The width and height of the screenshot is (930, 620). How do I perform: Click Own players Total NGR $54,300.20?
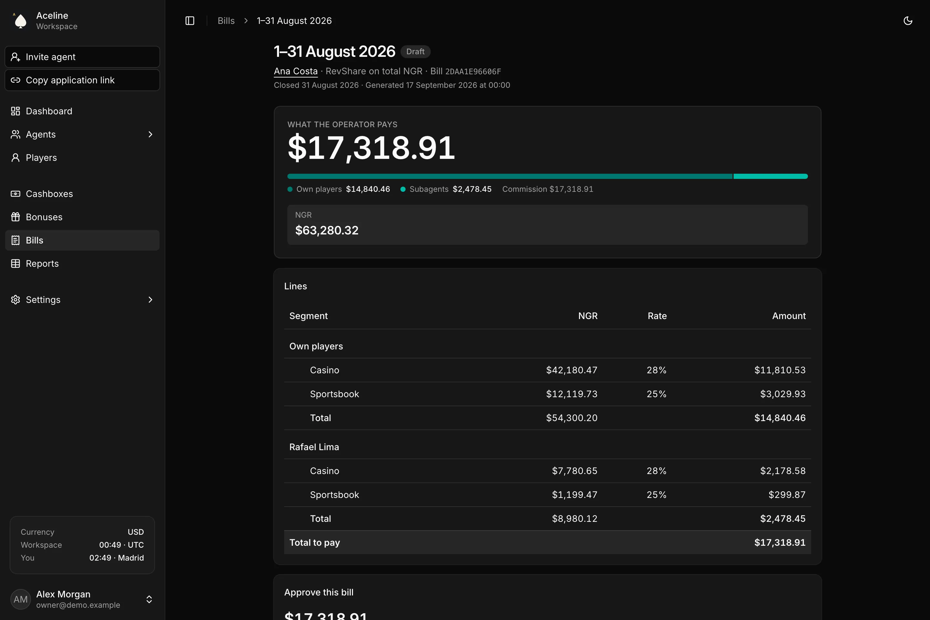572,418
